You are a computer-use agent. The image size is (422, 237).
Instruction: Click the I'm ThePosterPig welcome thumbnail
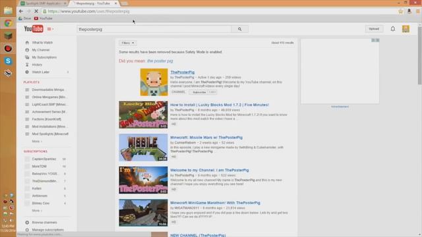[x=143, y=180]
